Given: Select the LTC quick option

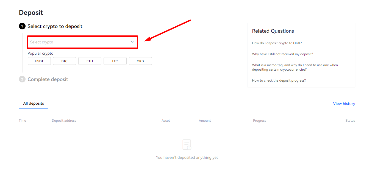Looking at the screenshot, I should tap(115, 61).
